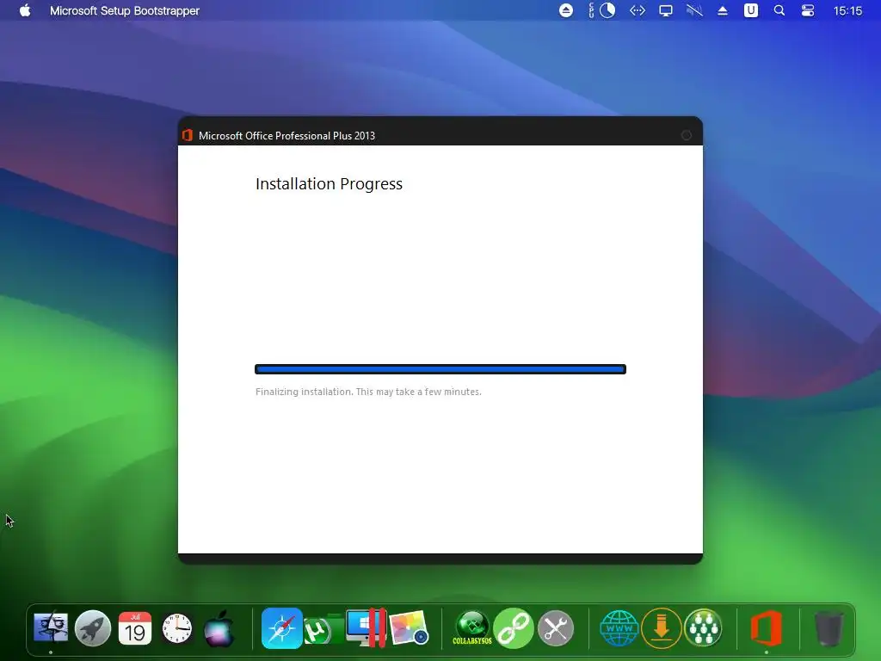Open the CPU usage monitor icon
Viewport: 881px width, 661px height.
coord(602,10)
